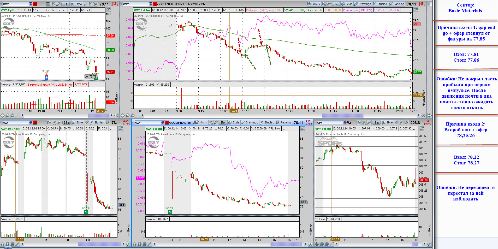Screen dimensions: 498x249
Task: Open 5m timeframe selector in SPY chart
Action: coord(376,122)
